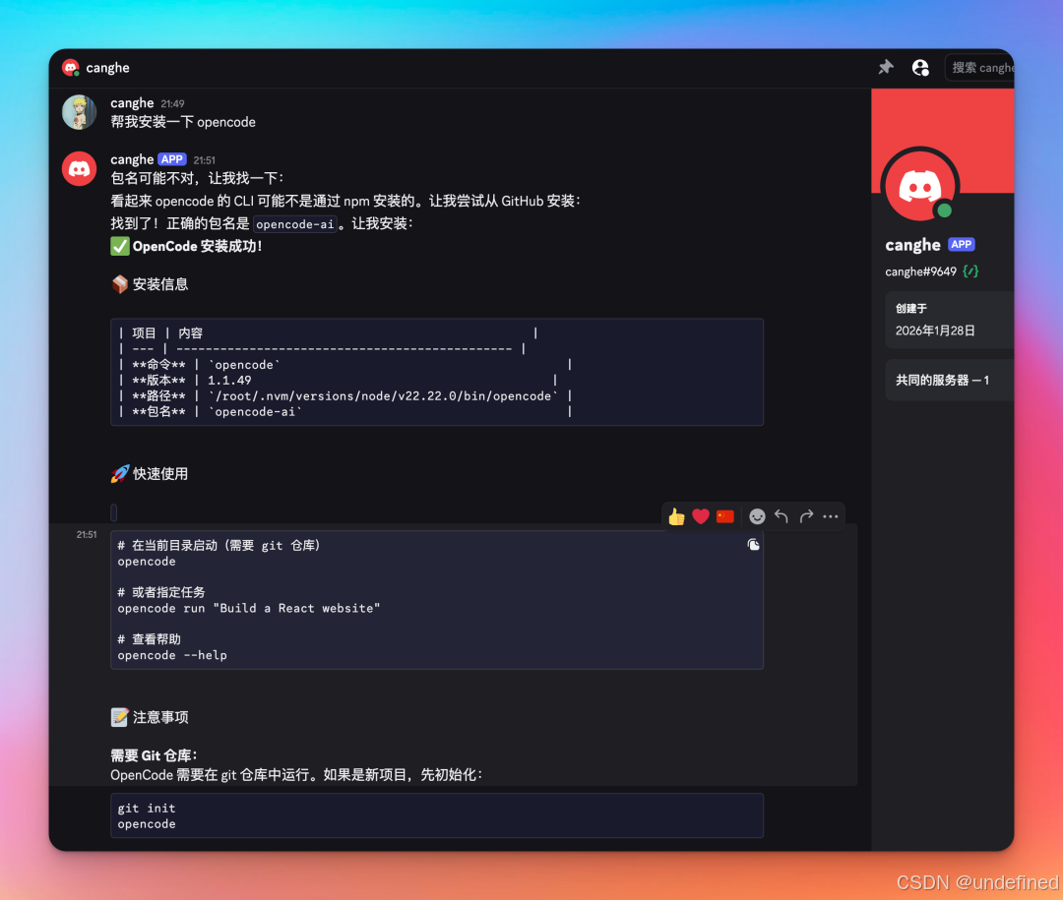Toggle the user profile sidebar panel

tap(920, 67)
